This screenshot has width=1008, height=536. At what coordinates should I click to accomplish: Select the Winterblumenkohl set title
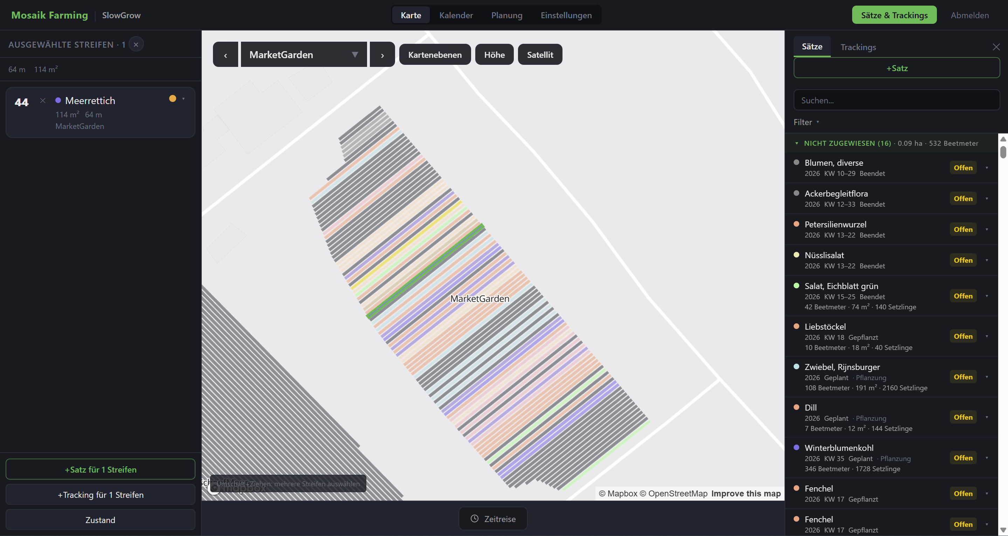839,448
